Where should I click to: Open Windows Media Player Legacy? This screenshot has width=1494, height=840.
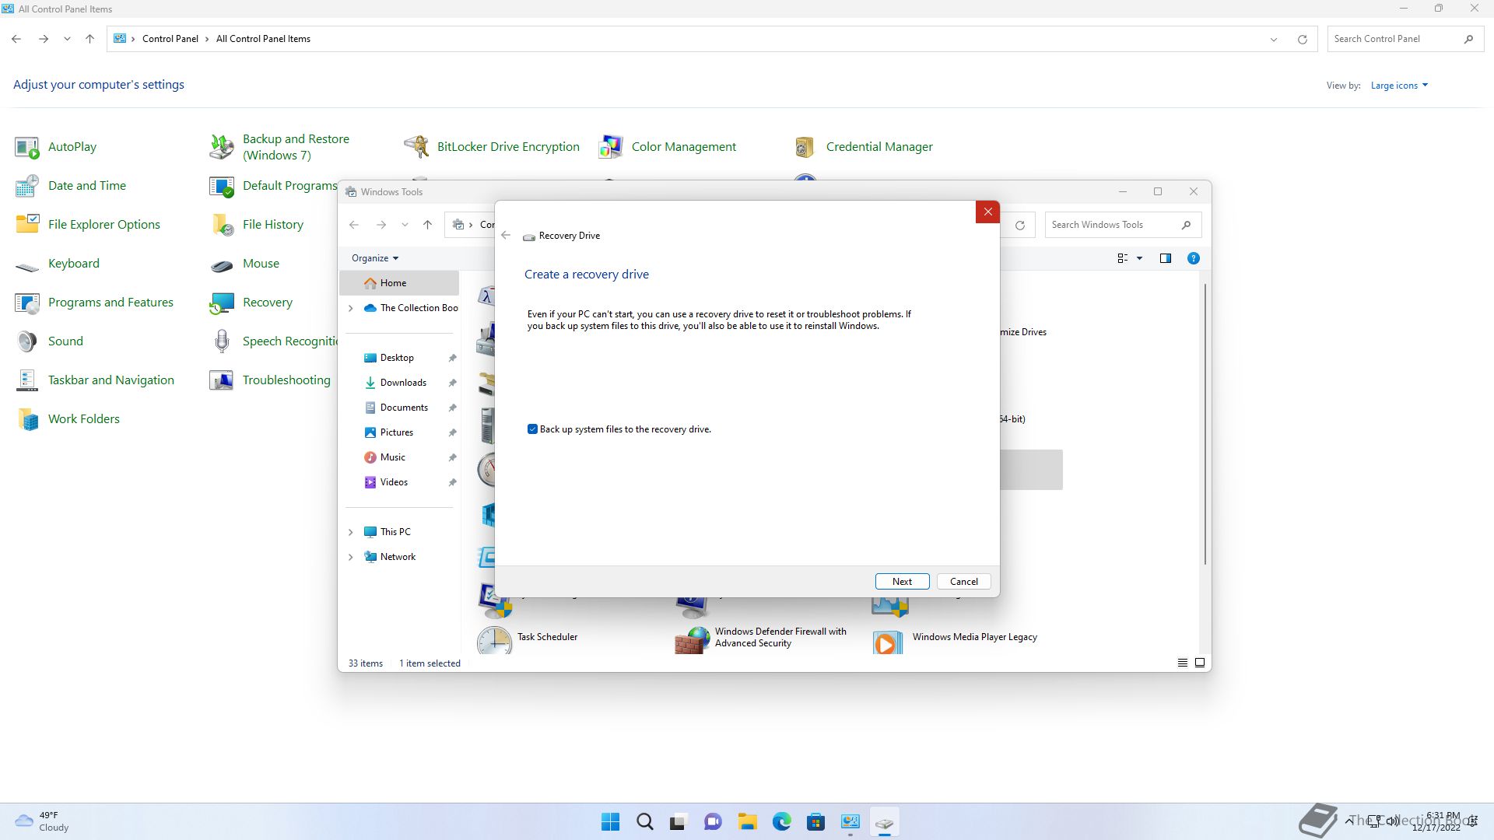pyautogui.click(x=955, y=638)
